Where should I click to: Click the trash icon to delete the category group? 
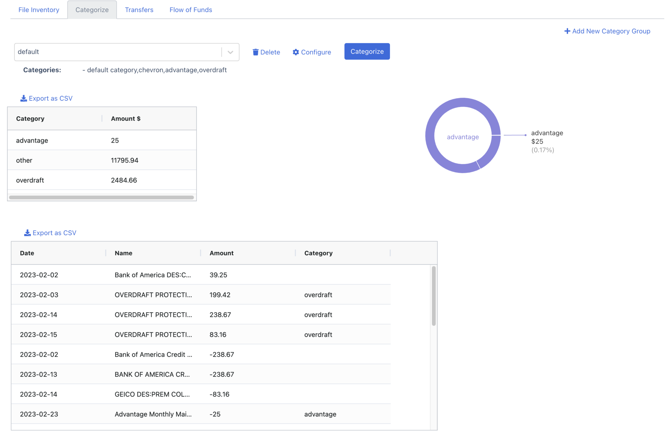(256, 52)
